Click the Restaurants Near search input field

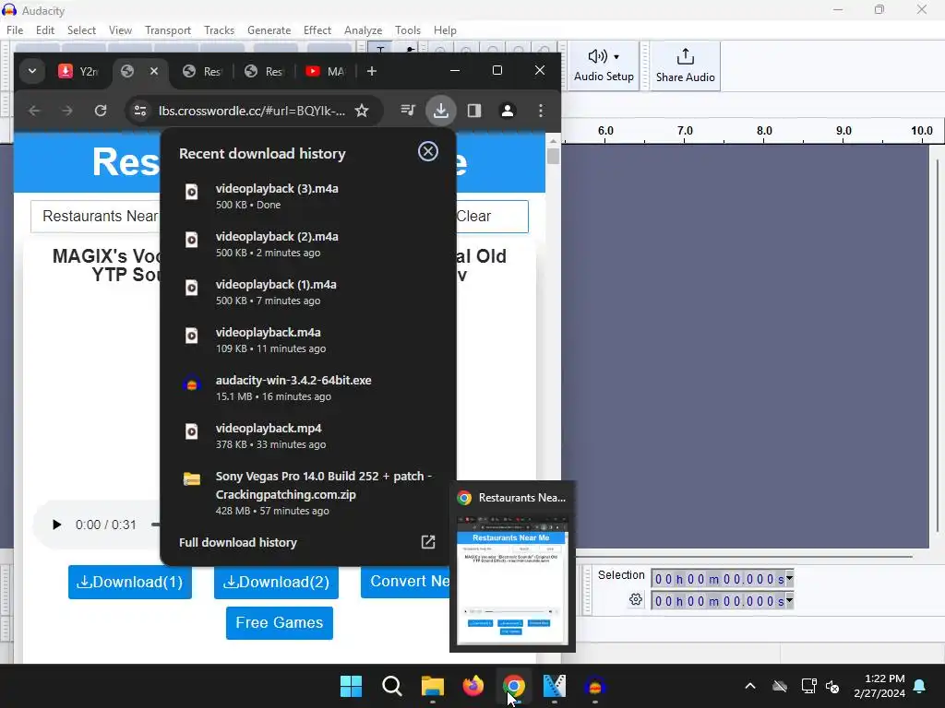point(96,216)
